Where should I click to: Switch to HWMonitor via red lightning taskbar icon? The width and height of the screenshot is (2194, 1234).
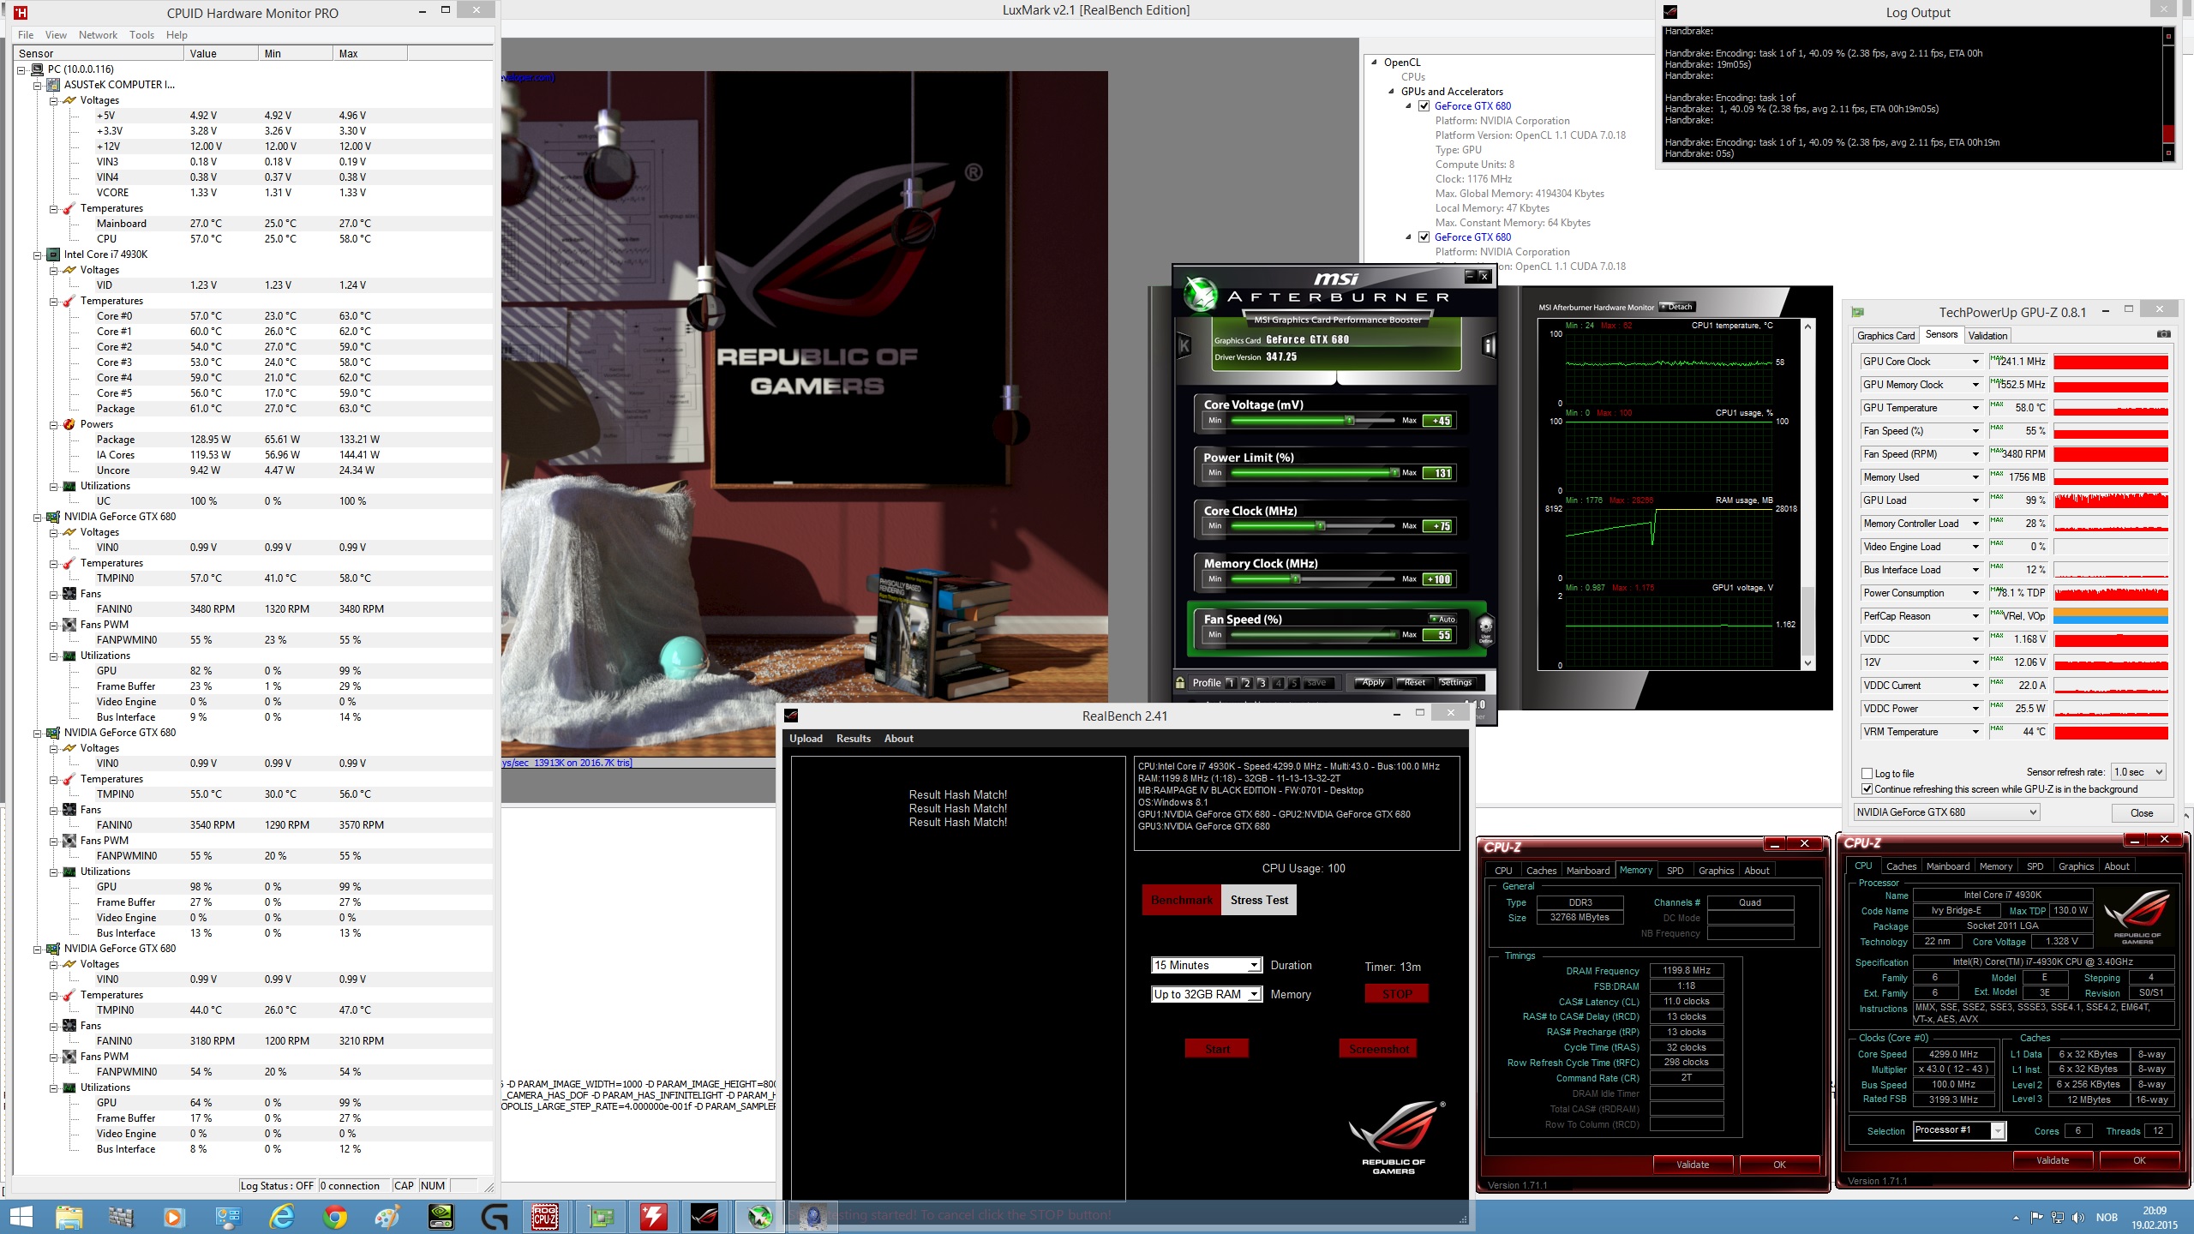coord(653,1217)
